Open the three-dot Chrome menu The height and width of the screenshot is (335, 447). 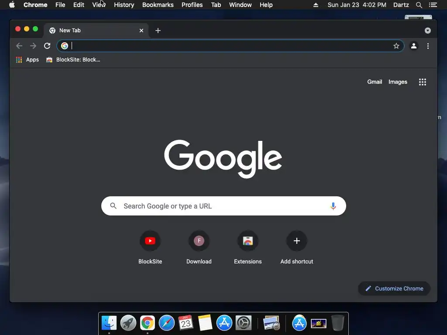tap(428, 46)
